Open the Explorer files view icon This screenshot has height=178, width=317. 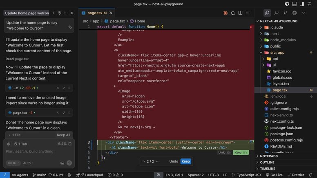tap(267, 13)
